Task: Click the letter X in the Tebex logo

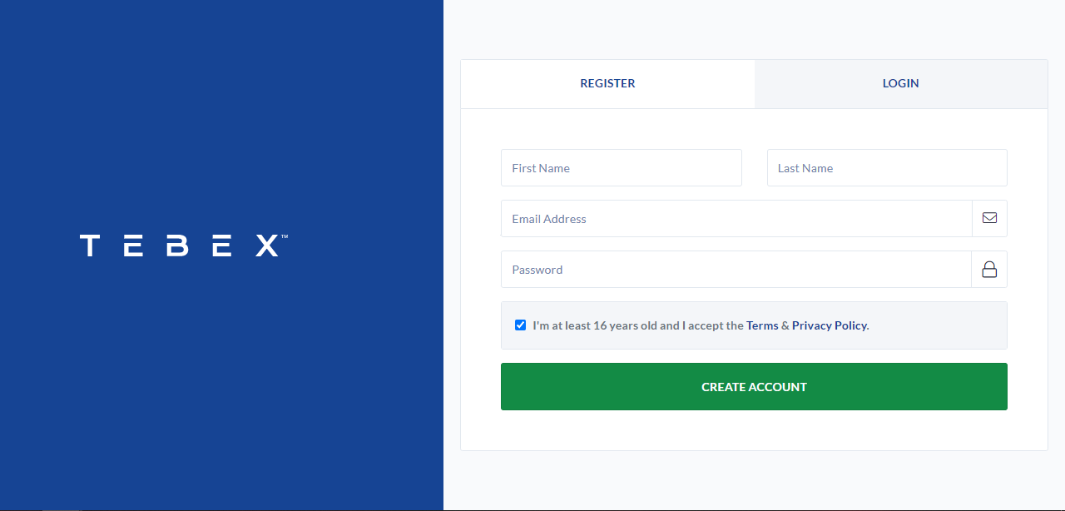Action: (x=267, y=246)
